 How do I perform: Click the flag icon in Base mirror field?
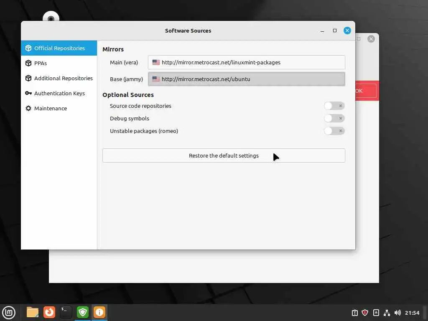tap(156, 79)
